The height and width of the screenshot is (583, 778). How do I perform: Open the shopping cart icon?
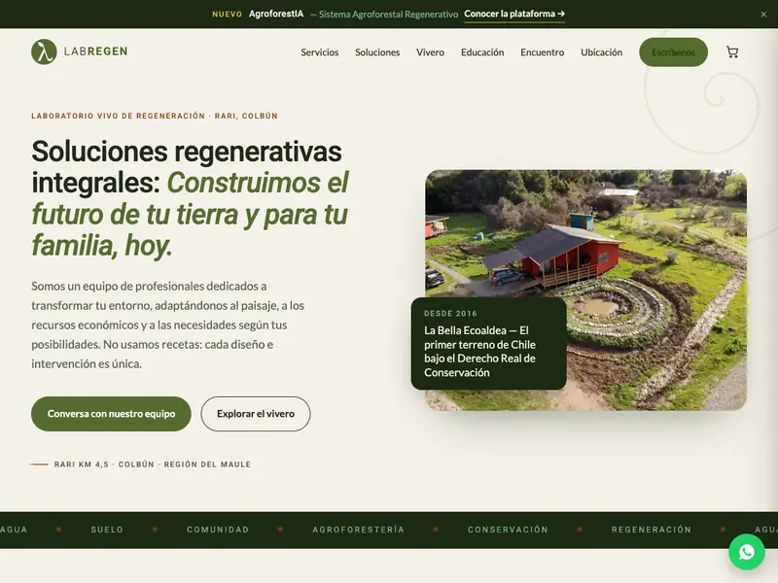(x=732, y=52)
